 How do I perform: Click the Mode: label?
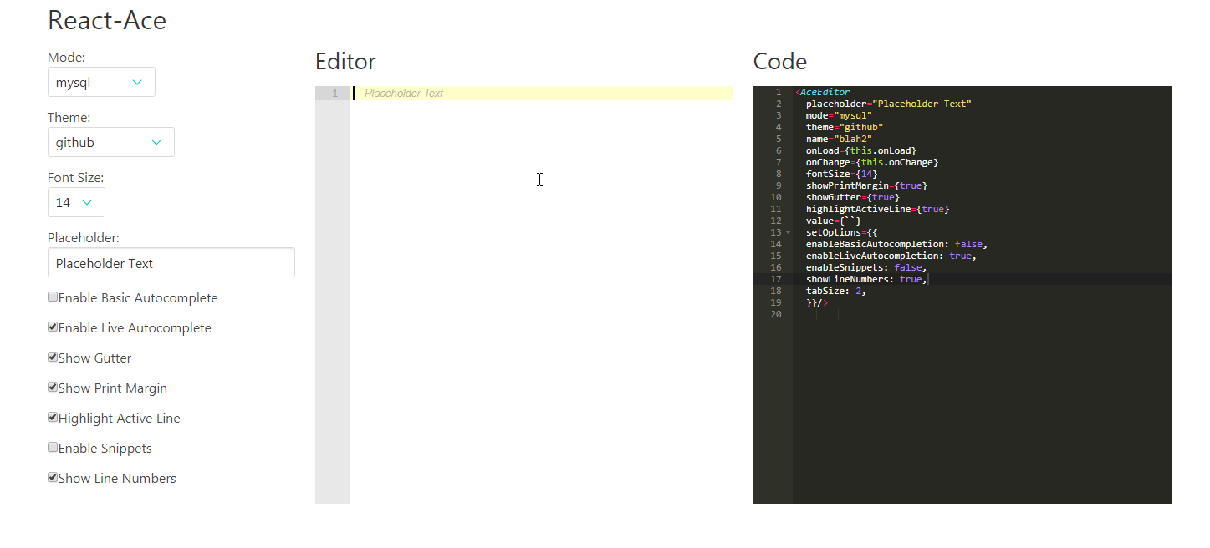click(x=66, y=57)
